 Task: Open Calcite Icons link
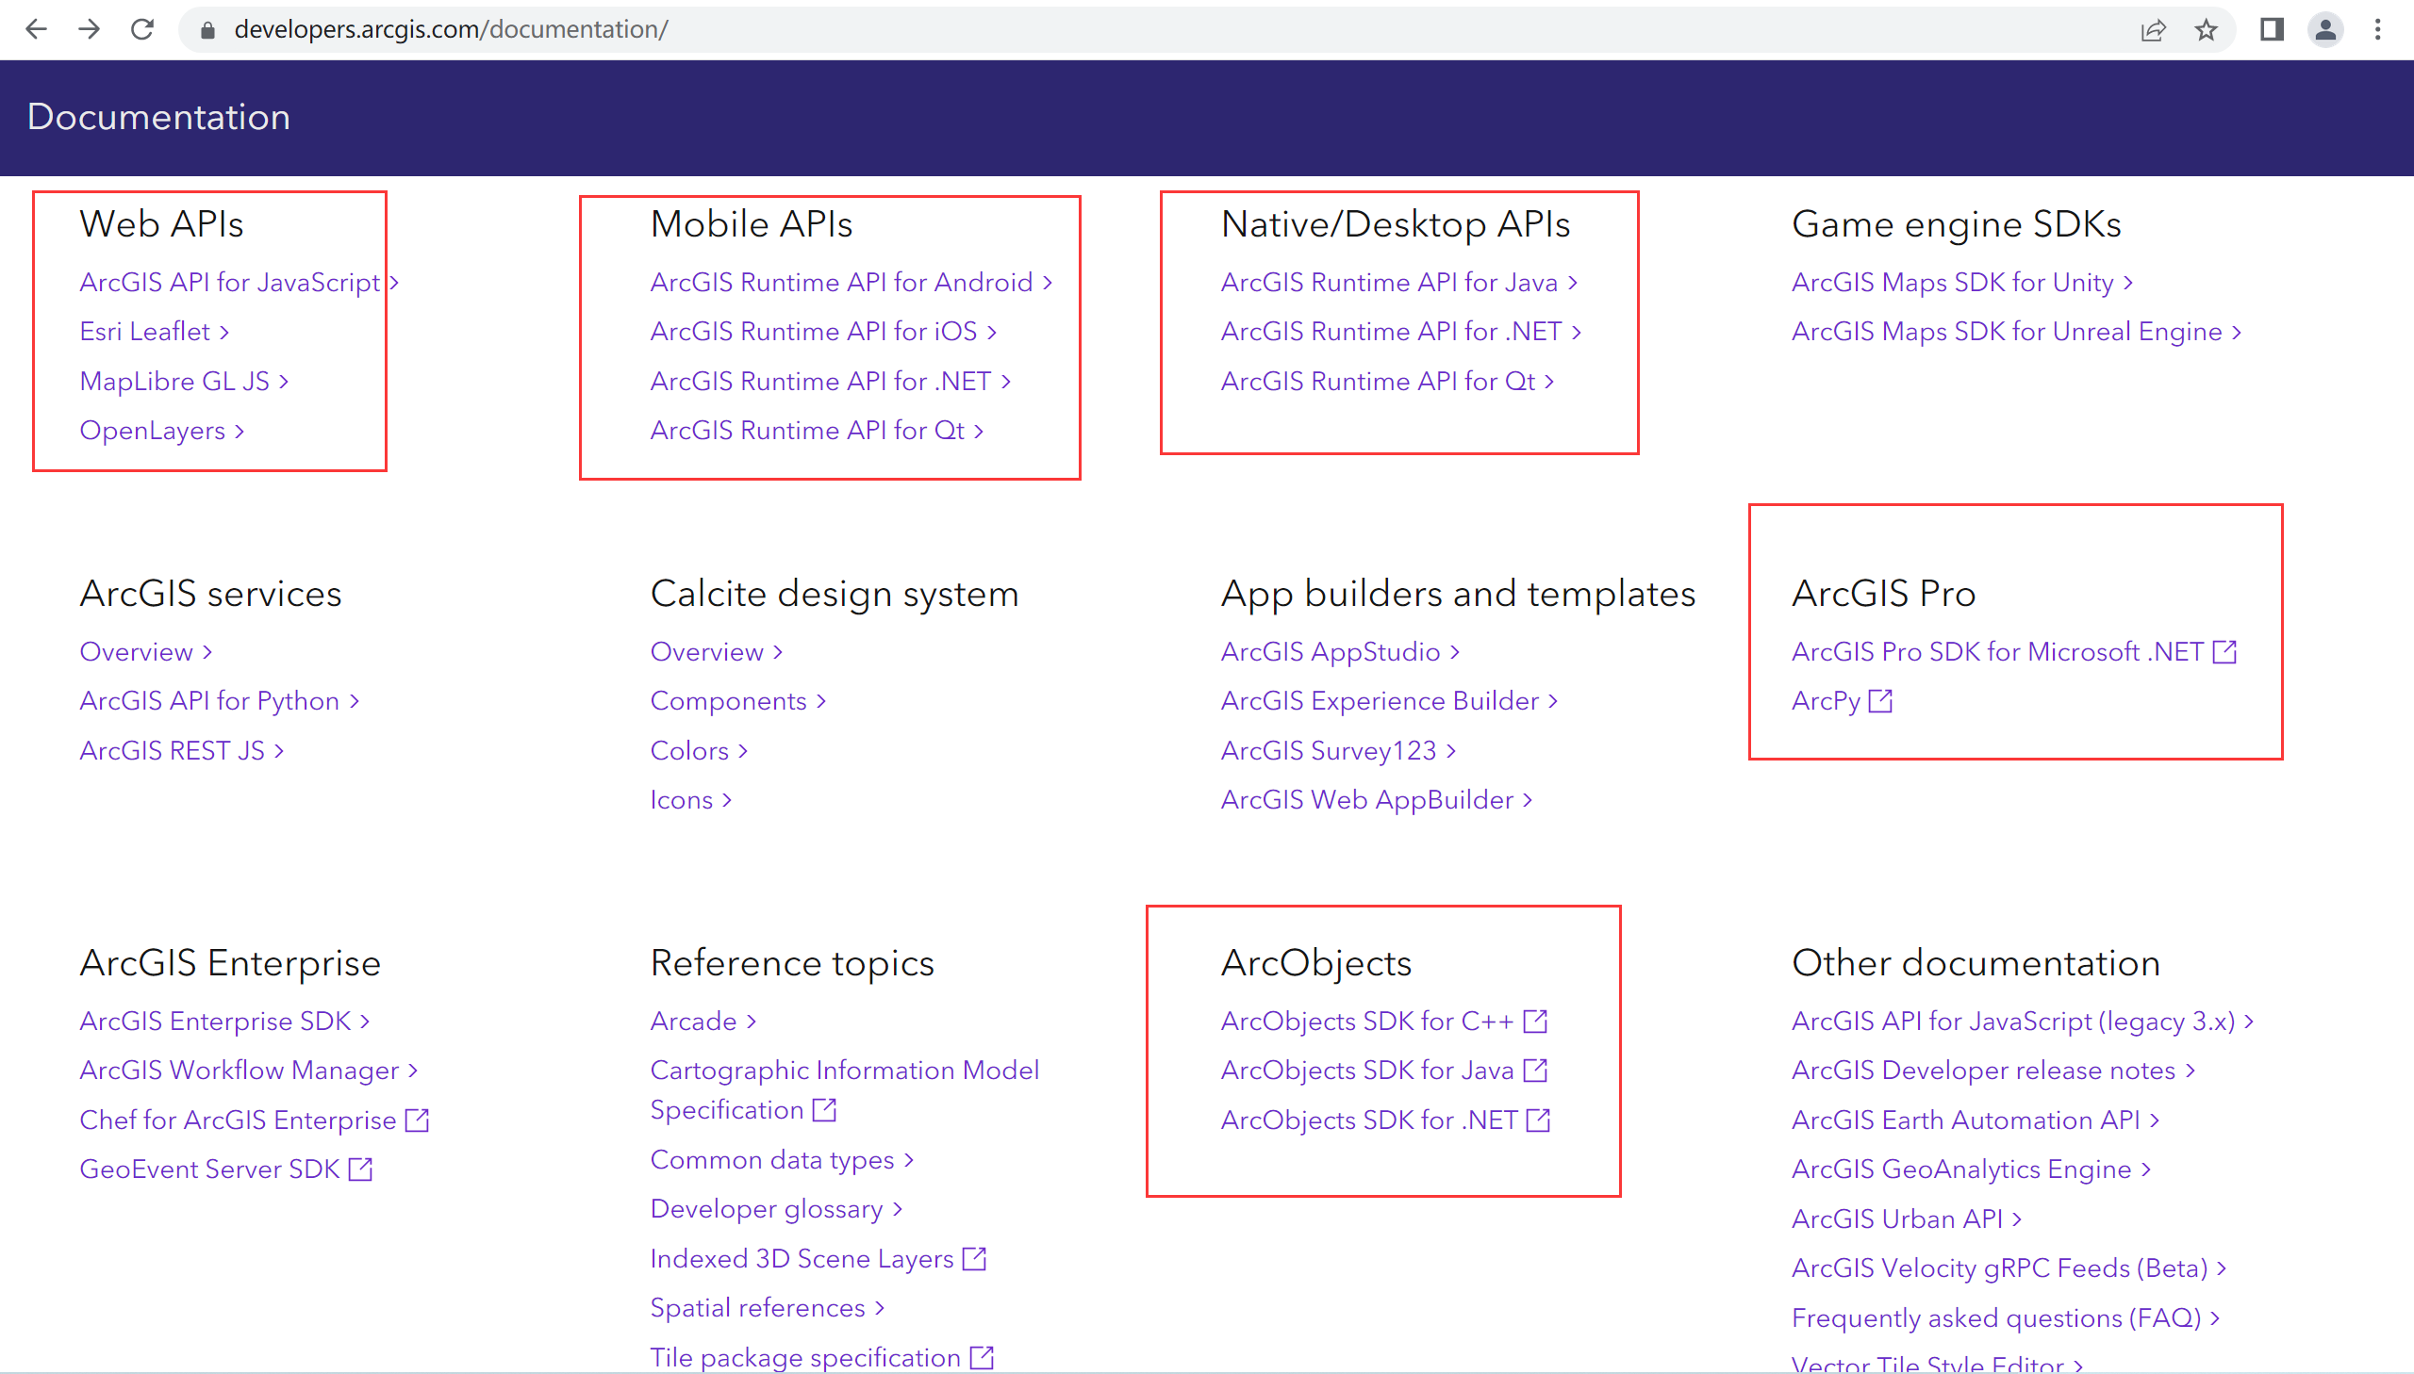691,800
